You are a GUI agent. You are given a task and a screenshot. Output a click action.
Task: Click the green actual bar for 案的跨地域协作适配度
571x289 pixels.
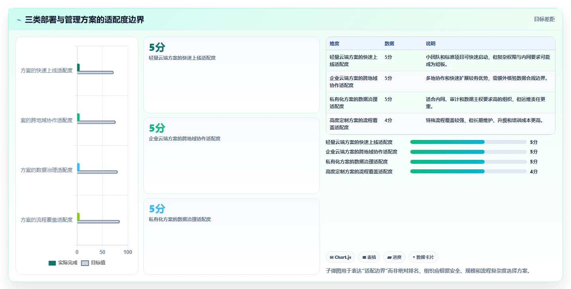tap(78, 117)
